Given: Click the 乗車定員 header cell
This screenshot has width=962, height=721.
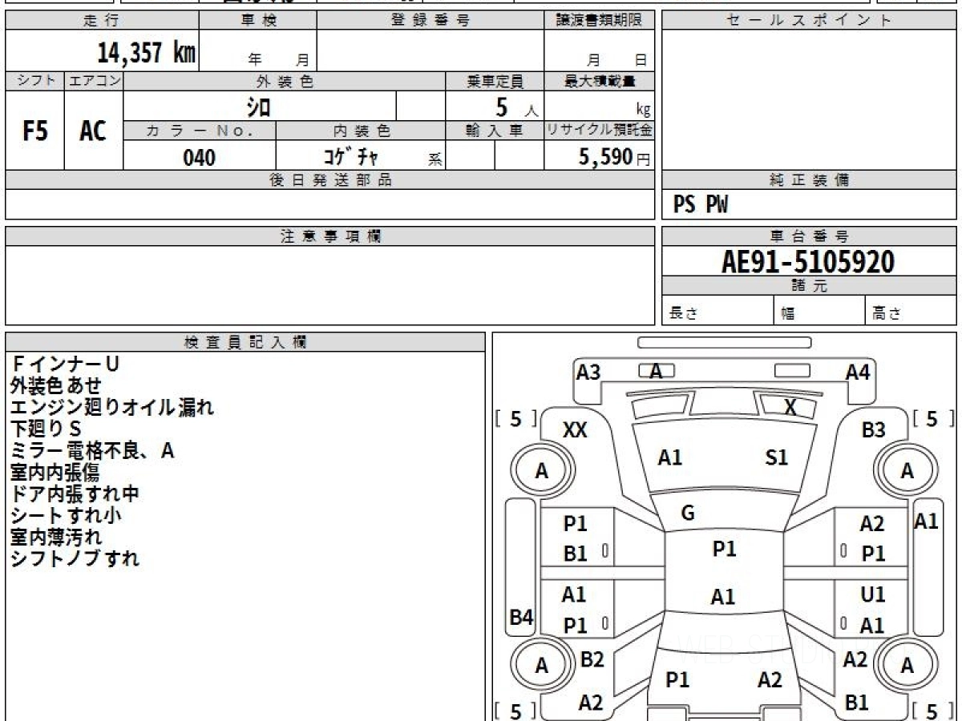Looking at the screenshot, I should coord(495,82).
